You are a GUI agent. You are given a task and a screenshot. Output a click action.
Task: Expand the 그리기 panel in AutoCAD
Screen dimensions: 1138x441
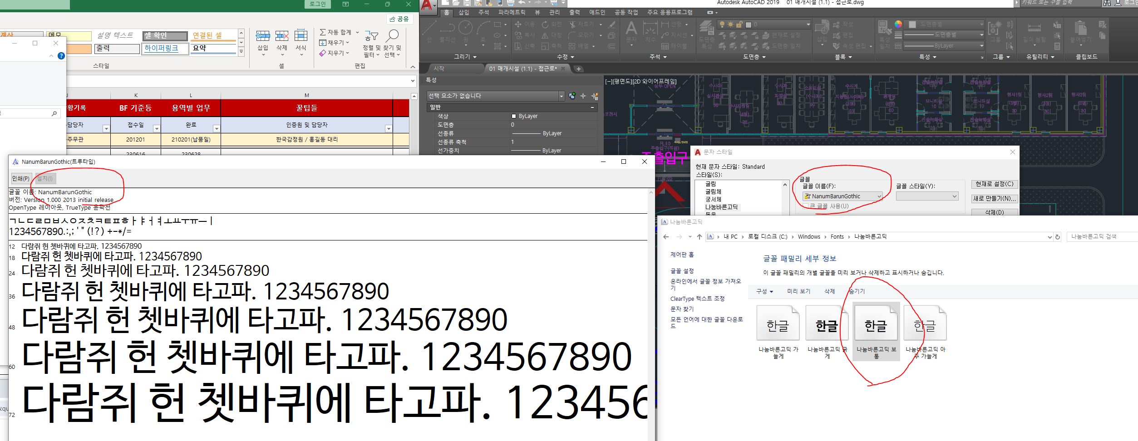[x=465, y=57]
